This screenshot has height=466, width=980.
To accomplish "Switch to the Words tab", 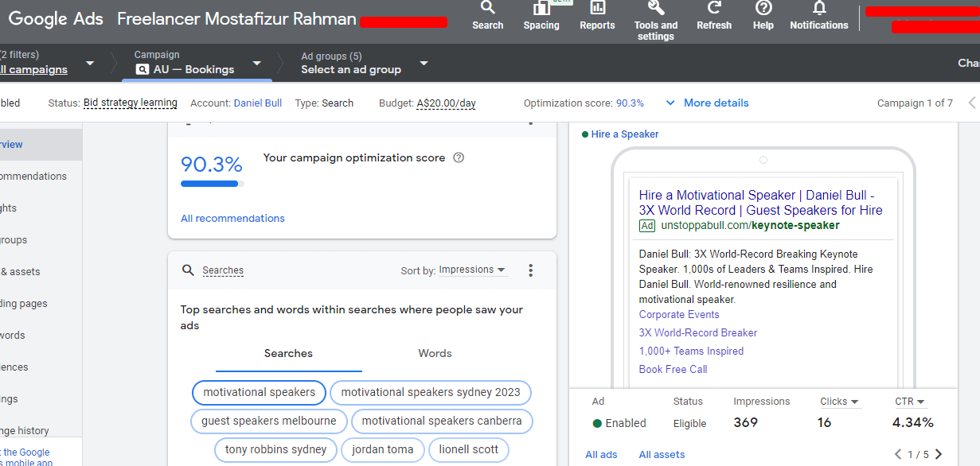I will click(x=435, y=353).
